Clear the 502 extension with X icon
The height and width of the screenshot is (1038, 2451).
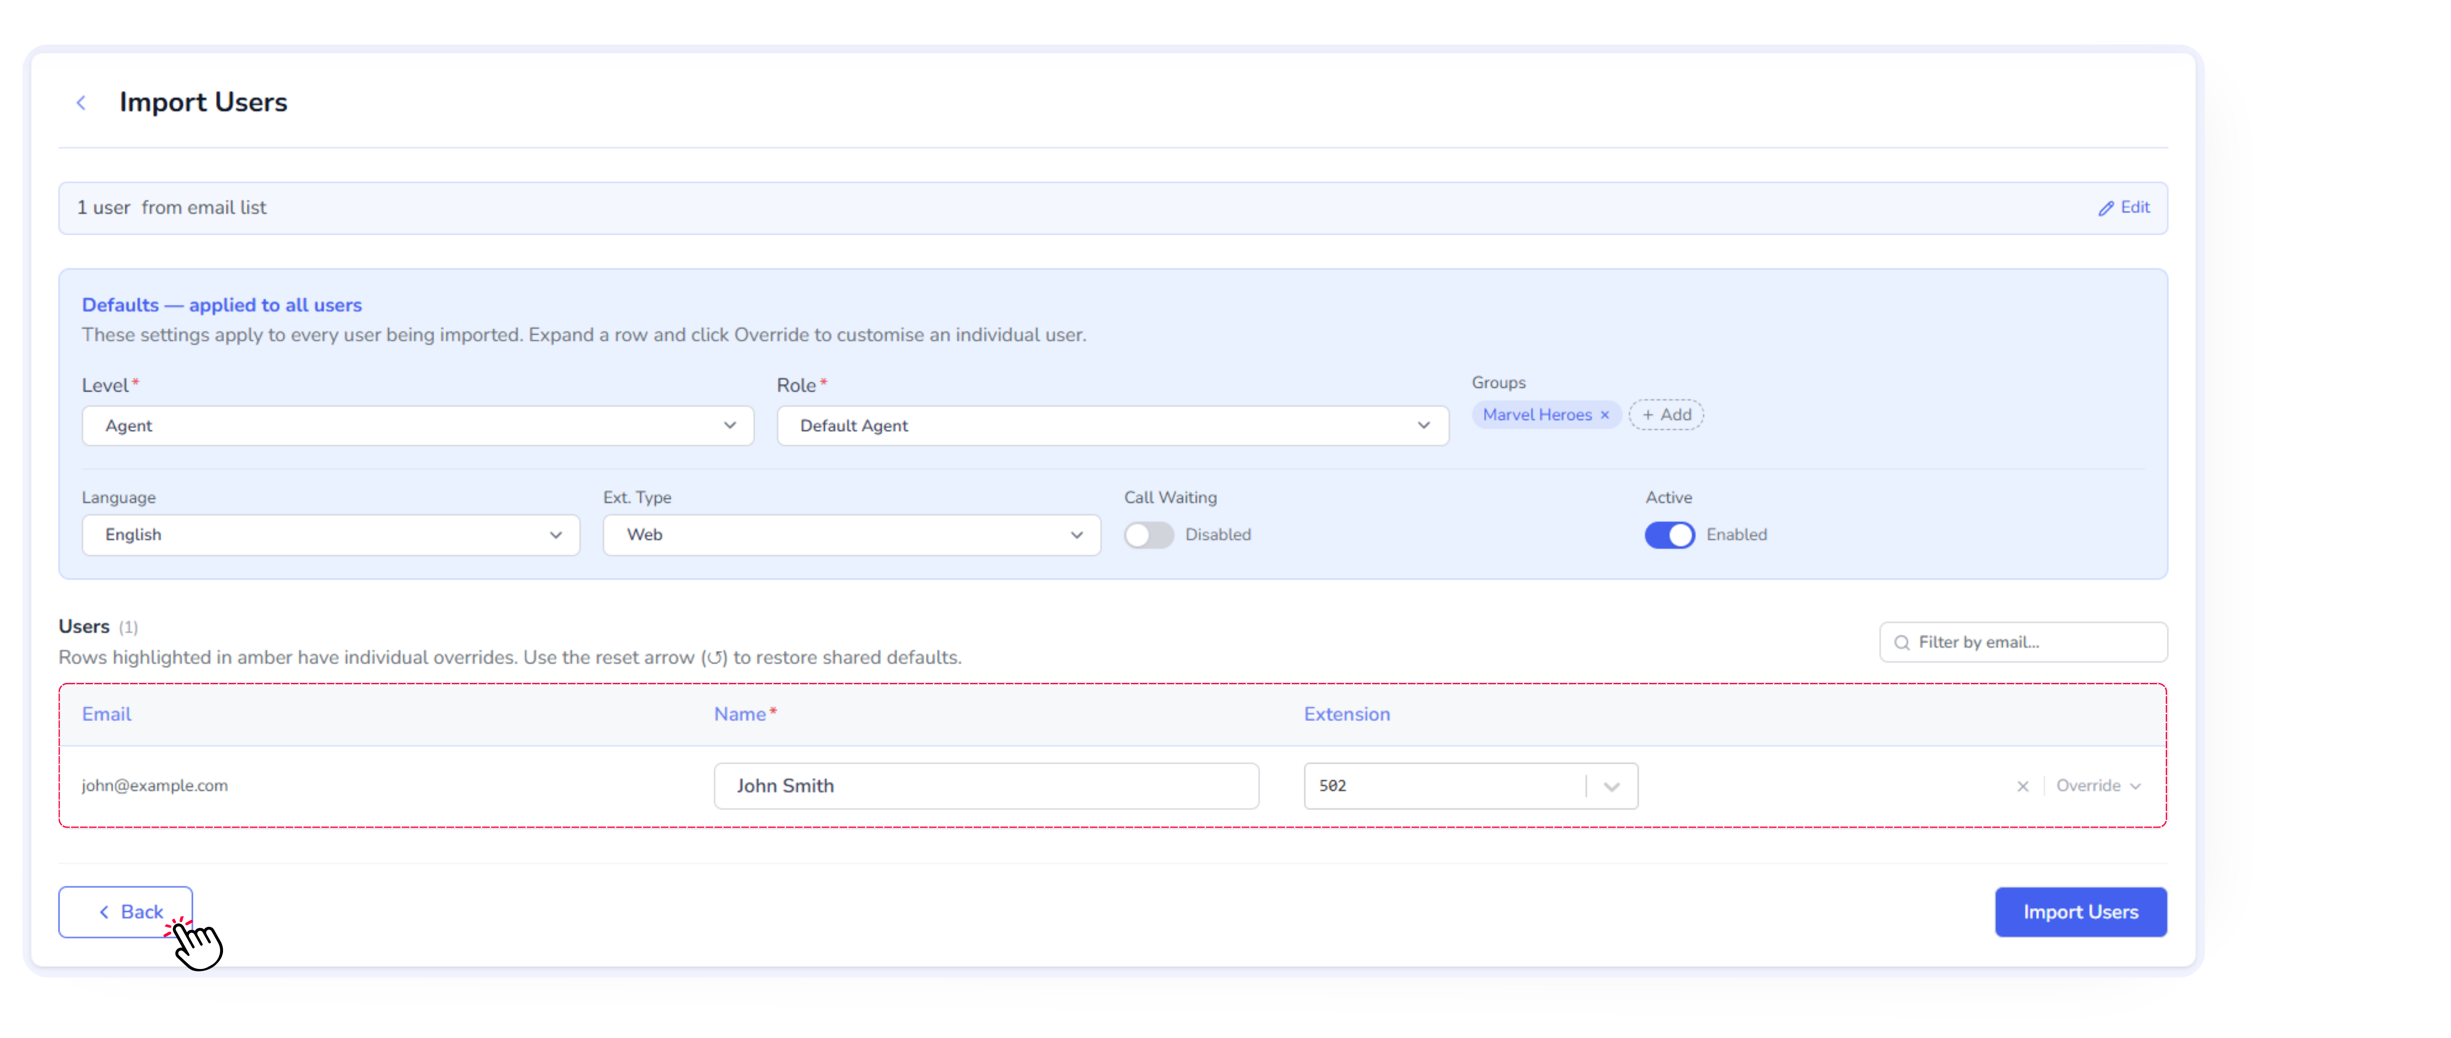[2022, 787]
